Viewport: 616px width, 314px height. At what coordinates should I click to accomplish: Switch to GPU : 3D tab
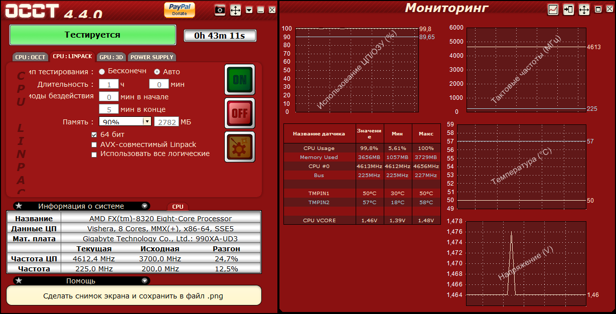tap(111, 57)
